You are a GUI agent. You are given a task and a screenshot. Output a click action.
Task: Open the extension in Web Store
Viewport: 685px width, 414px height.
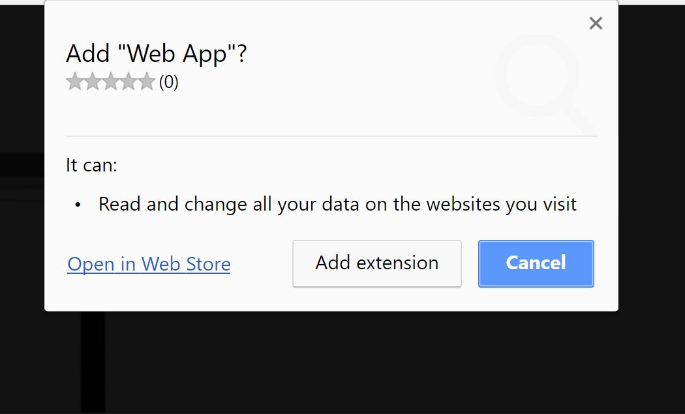[x=149, y=264]
